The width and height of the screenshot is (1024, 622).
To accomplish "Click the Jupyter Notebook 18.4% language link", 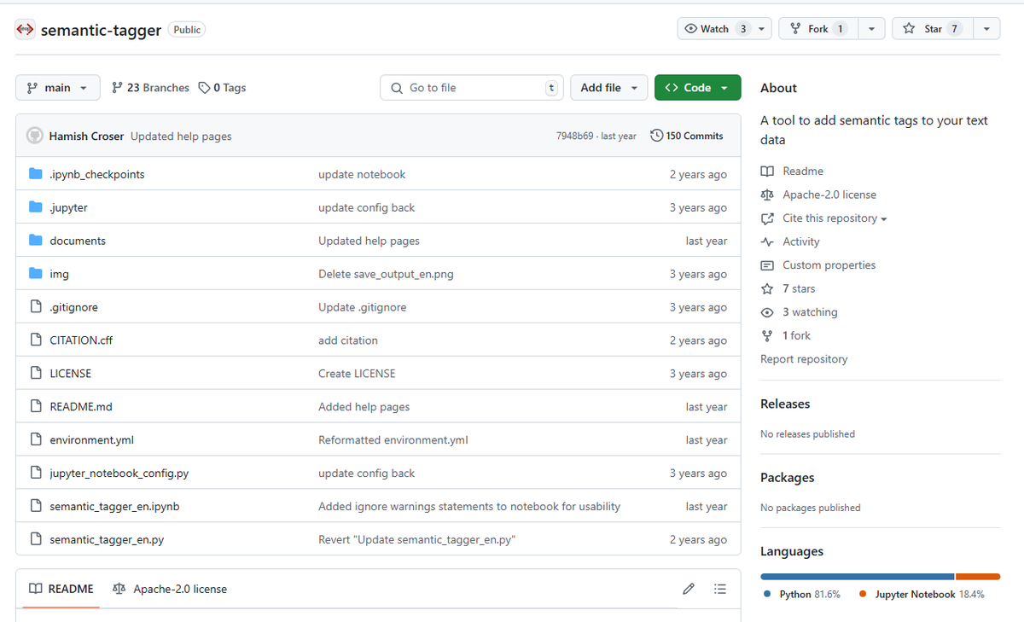I will point(922,594).
